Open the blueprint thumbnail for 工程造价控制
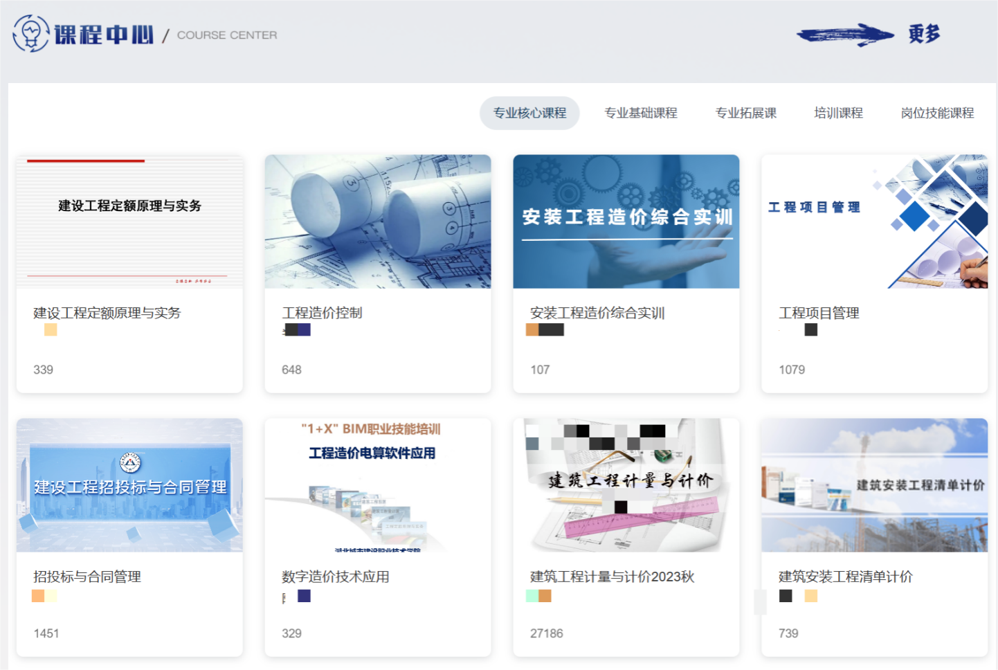Viewport: 998px width, 670px height. tap(378, 221)
